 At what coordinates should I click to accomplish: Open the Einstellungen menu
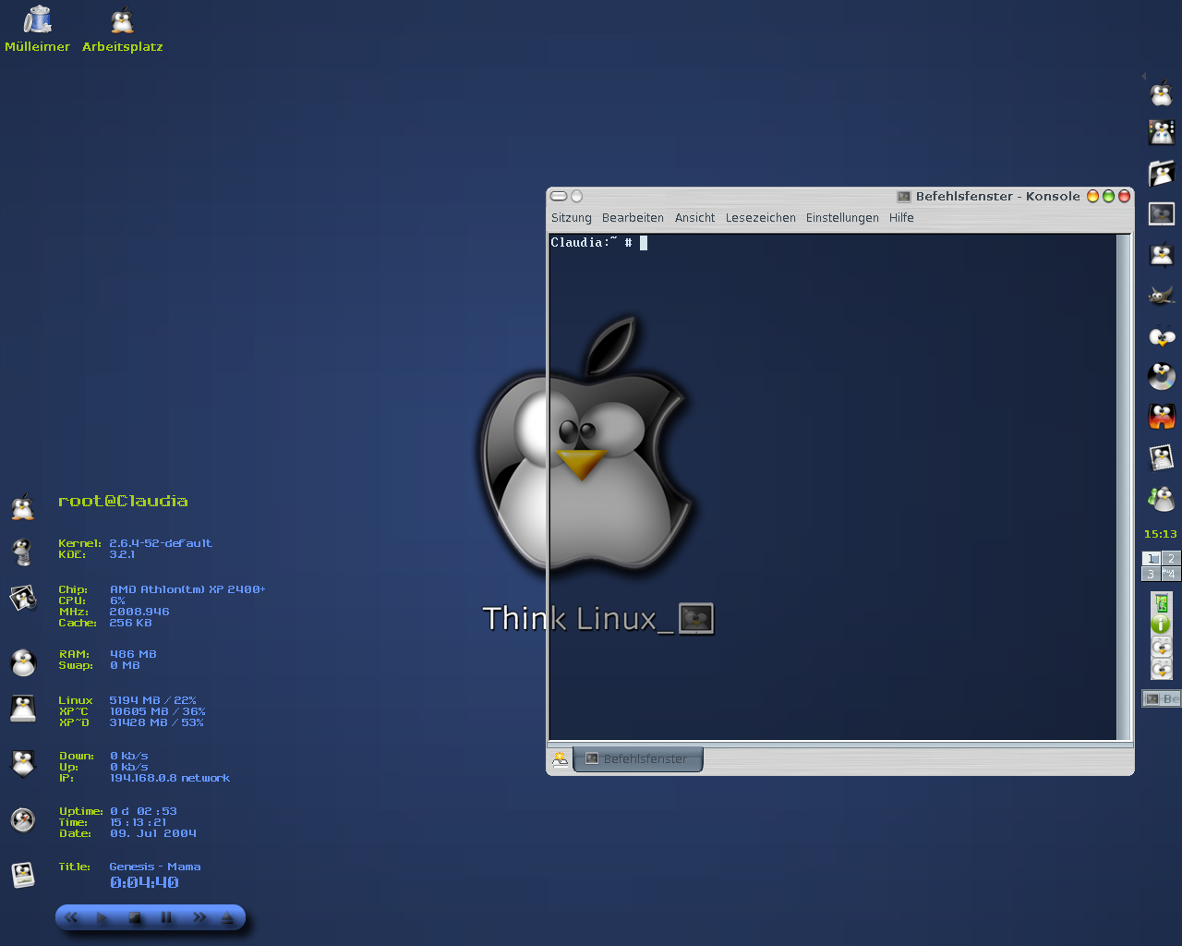pos(842,218)
